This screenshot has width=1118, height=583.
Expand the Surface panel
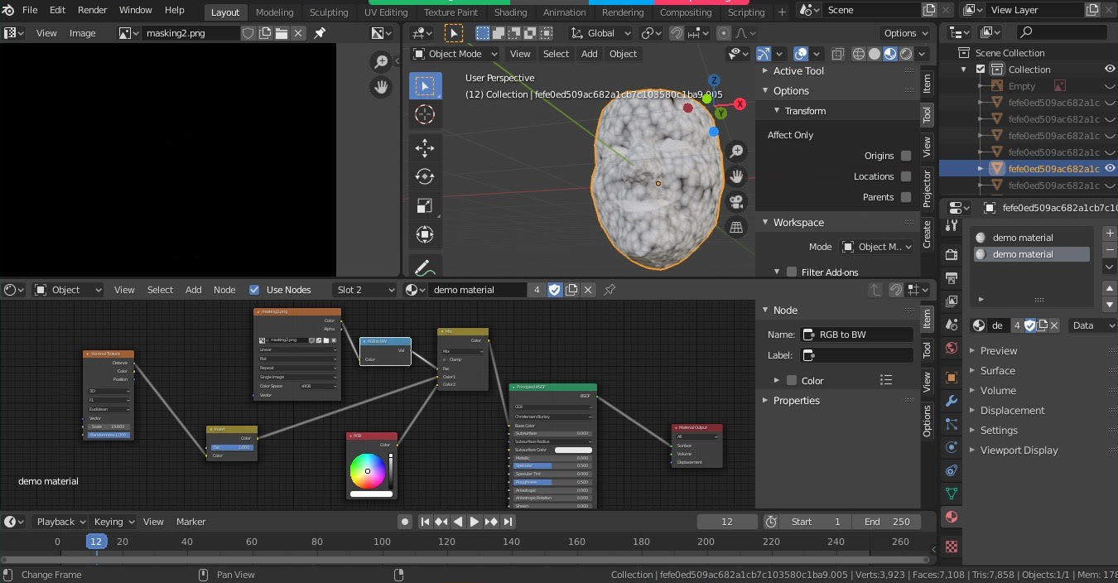click(x=997, y=371)
